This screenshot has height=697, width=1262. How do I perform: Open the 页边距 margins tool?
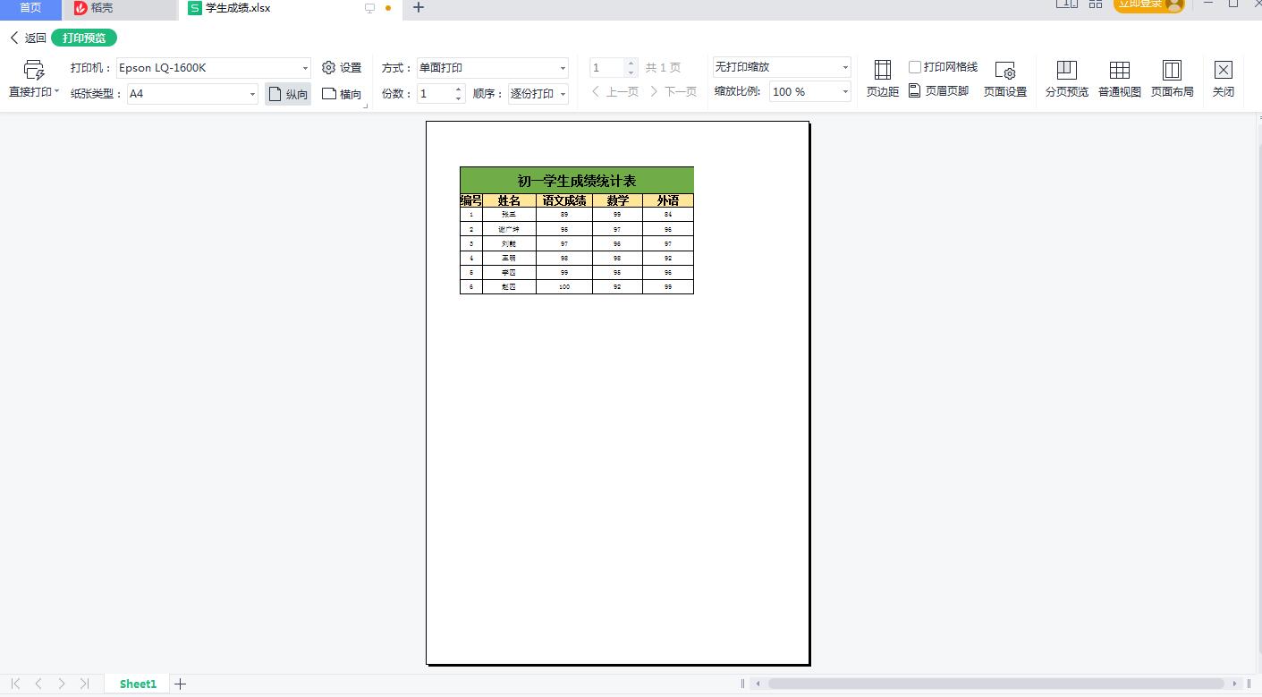(883, 79)
